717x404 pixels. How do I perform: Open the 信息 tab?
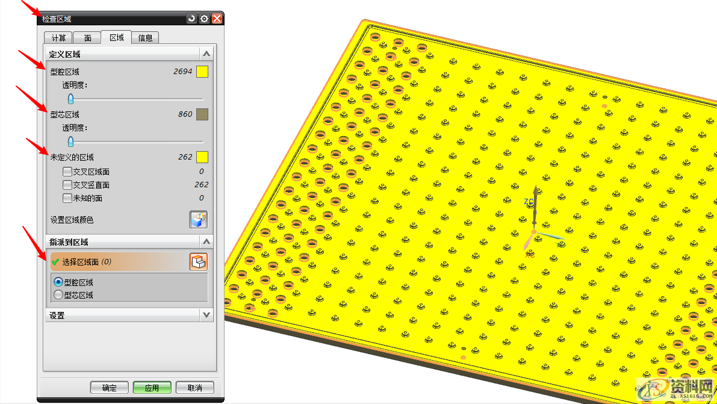point(146,38)
